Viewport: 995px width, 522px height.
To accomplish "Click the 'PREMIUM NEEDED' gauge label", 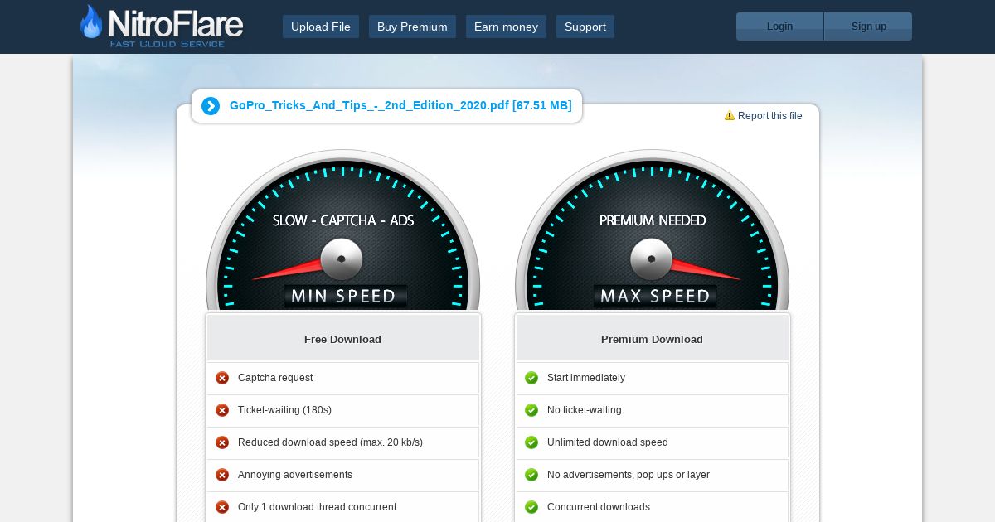I will point(653,220).
